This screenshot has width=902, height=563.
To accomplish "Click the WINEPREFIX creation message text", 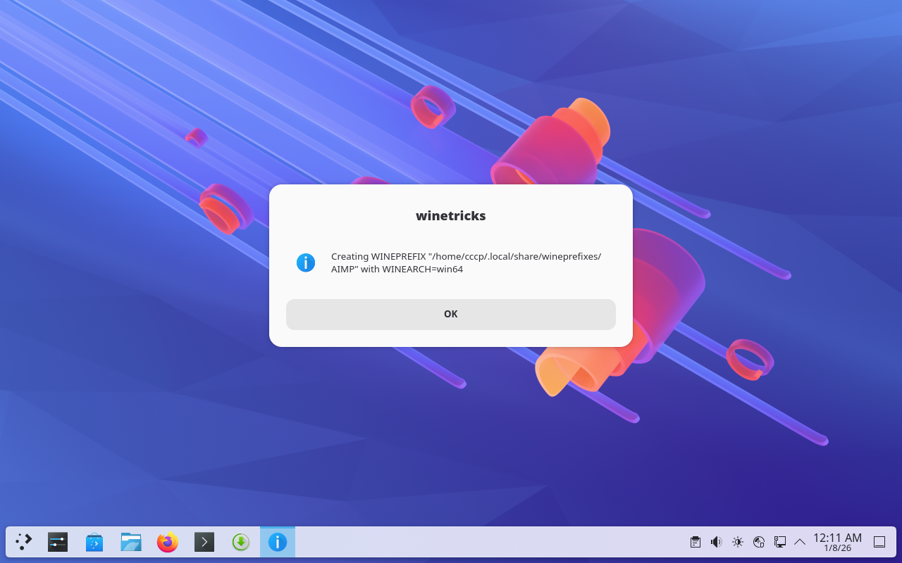I will pyautogui.click(x=465, y=262).
